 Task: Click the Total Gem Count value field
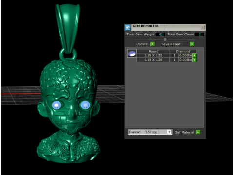click(199, 35)
